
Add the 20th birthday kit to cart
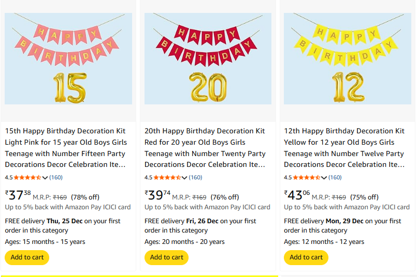coord(166,257)
